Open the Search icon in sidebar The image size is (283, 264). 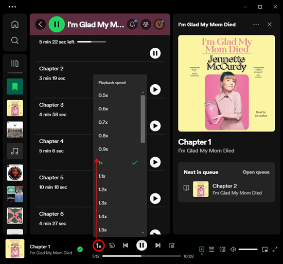pos(15,41)
